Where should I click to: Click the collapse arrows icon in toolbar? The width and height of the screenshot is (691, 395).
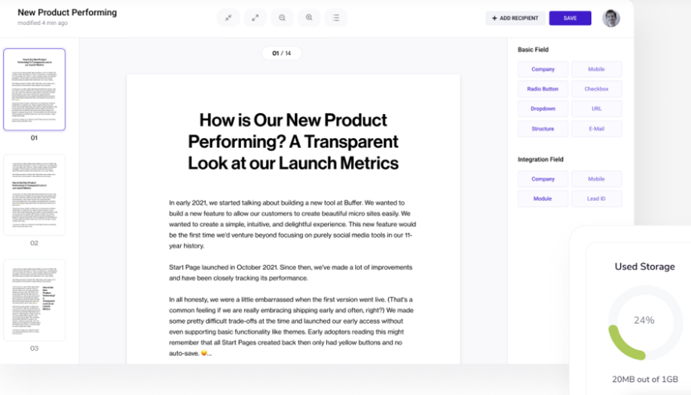(x=228, y=18)
